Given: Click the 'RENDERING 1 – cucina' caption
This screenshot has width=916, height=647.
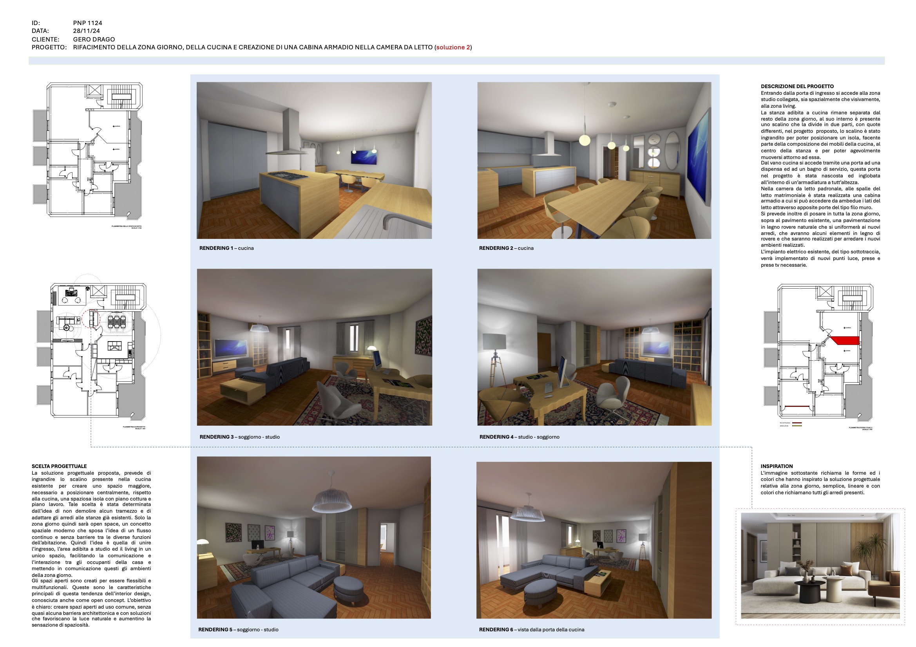Looking at the screenshot, I should 226,248.
